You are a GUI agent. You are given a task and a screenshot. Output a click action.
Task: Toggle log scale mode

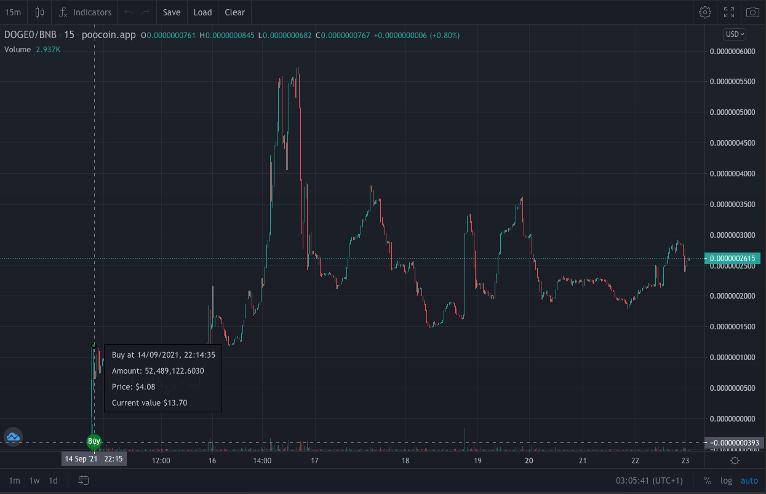click(726, 480)
